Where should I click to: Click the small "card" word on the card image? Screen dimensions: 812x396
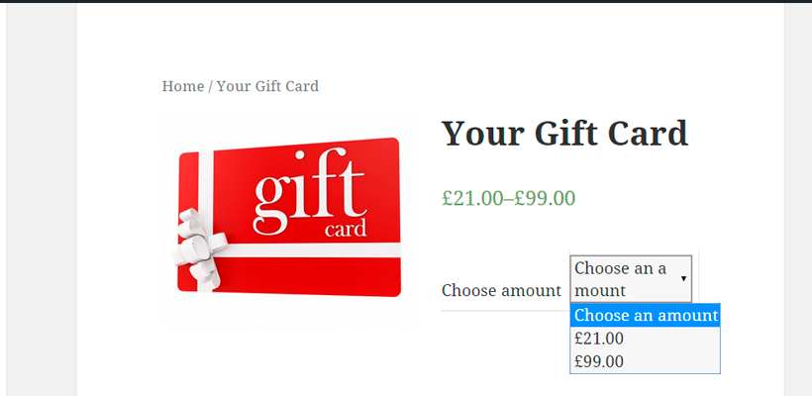(346, 229)
